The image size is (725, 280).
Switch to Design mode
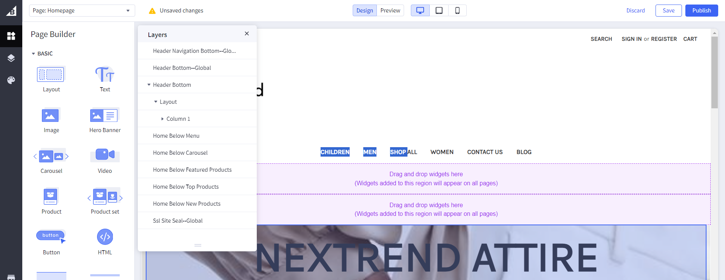pos(364,11)
